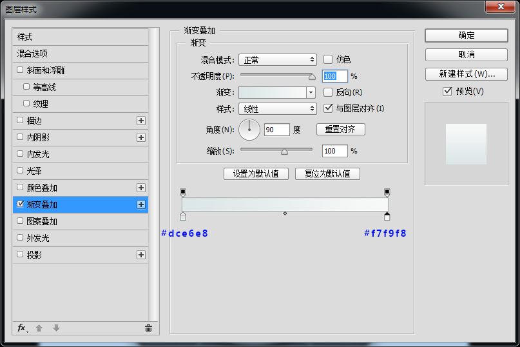Screen dimensions: 520x347
Task: Click the move effect up arrow
Action: tap(39, 328)
